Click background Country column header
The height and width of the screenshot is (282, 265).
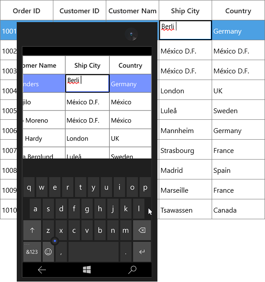click(x=238, y=10)
